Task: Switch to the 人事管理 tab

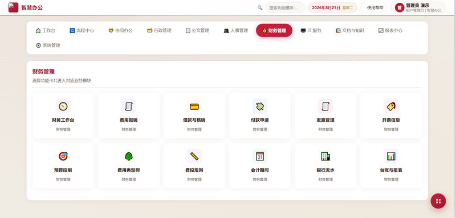Action: [236, 31]
